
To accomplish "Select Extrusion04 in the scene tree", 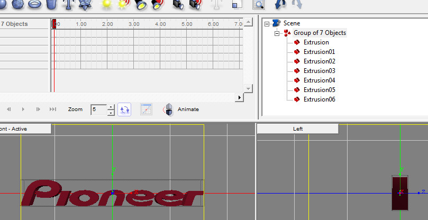I will click(320, 80).
